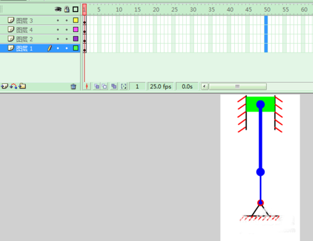313x241 pixels.
Task: Click the Add Motion Guide icon
Action: (x=13, y=86)
